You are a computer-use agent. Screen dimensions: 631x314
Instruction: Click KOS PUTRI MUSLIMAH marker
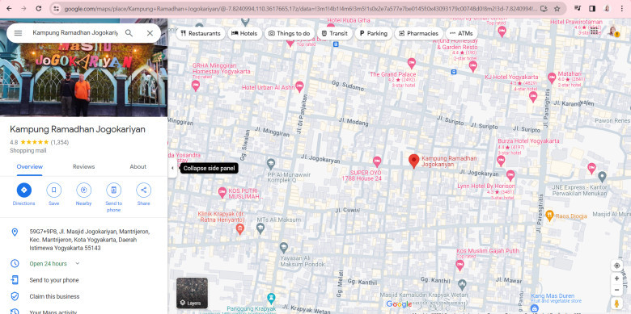[222, 192]
